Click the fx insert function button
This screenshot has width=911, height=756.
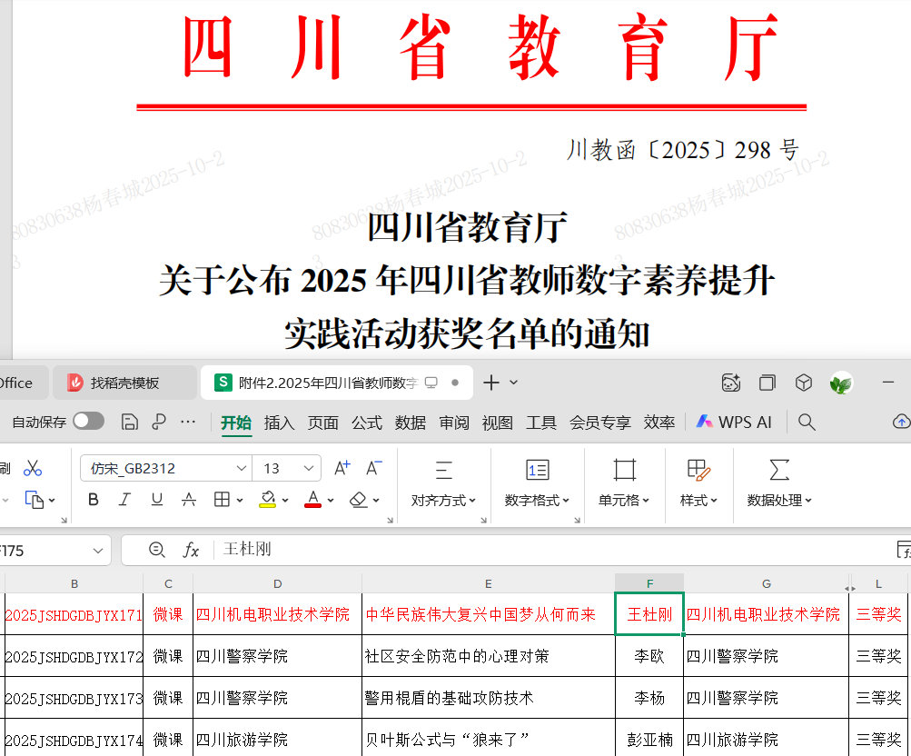point(191,550)
